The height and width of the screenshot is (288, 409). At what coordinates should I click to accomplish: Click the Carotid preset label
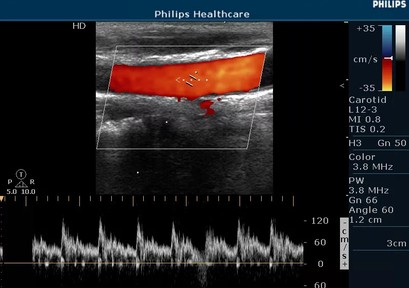click(x=367, y=100)
